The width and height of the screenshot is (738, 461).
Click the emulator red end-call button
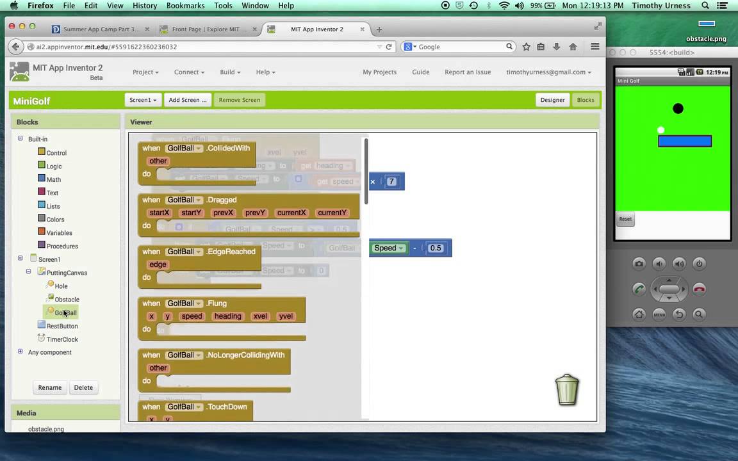point(699,289)
